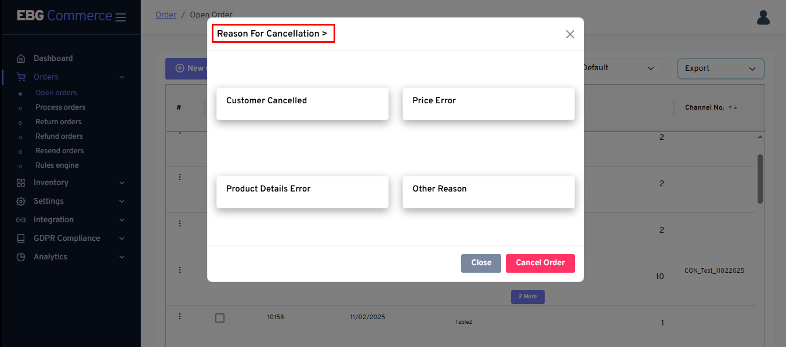Choose Price Error as the reason
Screen dimensions: 786x347
tap(488, 104)
